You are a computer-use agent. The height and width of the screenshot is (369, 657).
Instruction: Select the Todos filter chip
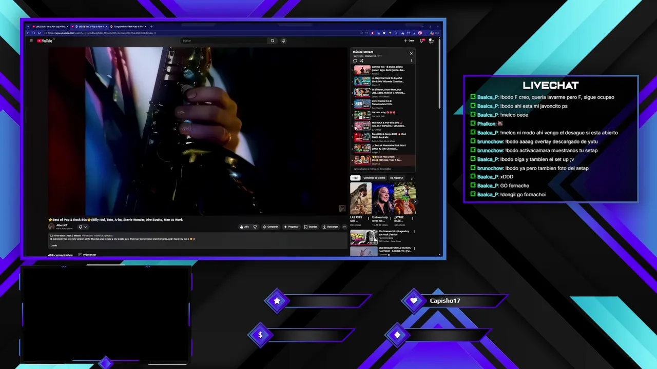point(355,178)
